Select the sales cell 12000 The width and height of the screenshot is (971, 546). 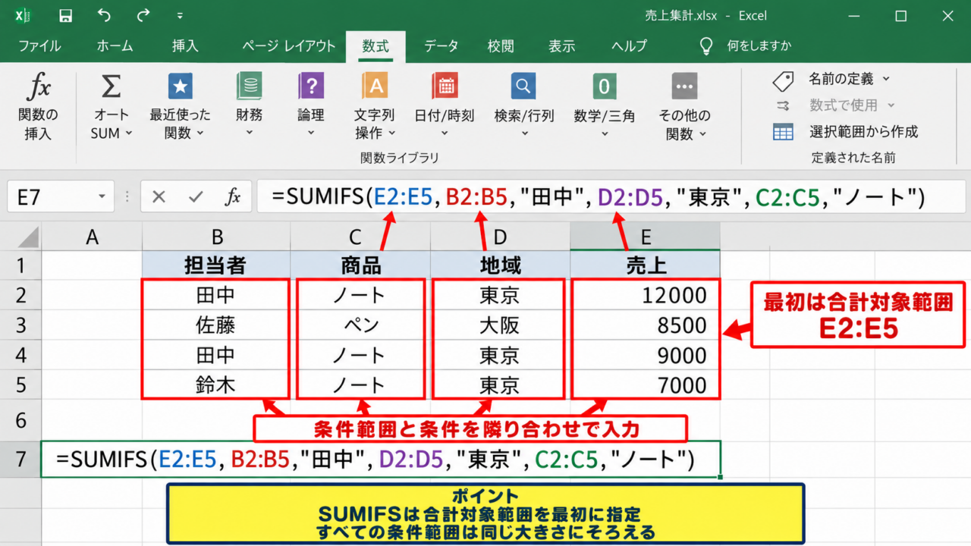click(646, 295)
